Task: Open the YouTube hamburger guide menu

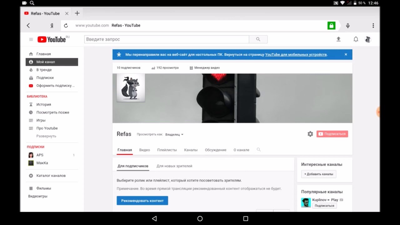Action: [31, 39]
